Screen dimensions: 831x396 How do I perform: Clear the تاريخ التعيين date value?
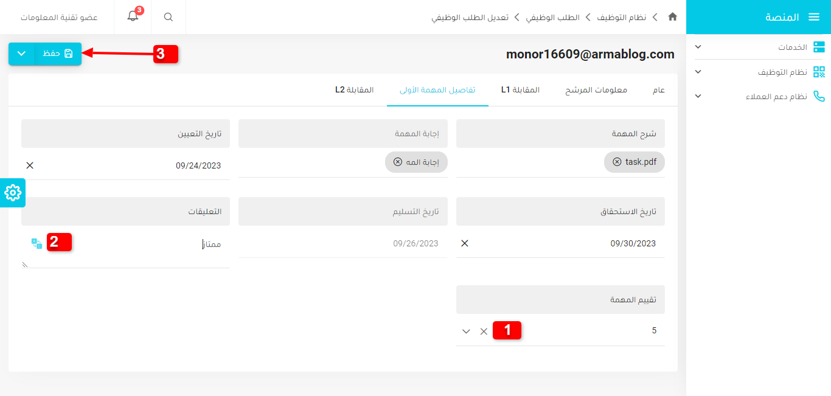point(30,165)
